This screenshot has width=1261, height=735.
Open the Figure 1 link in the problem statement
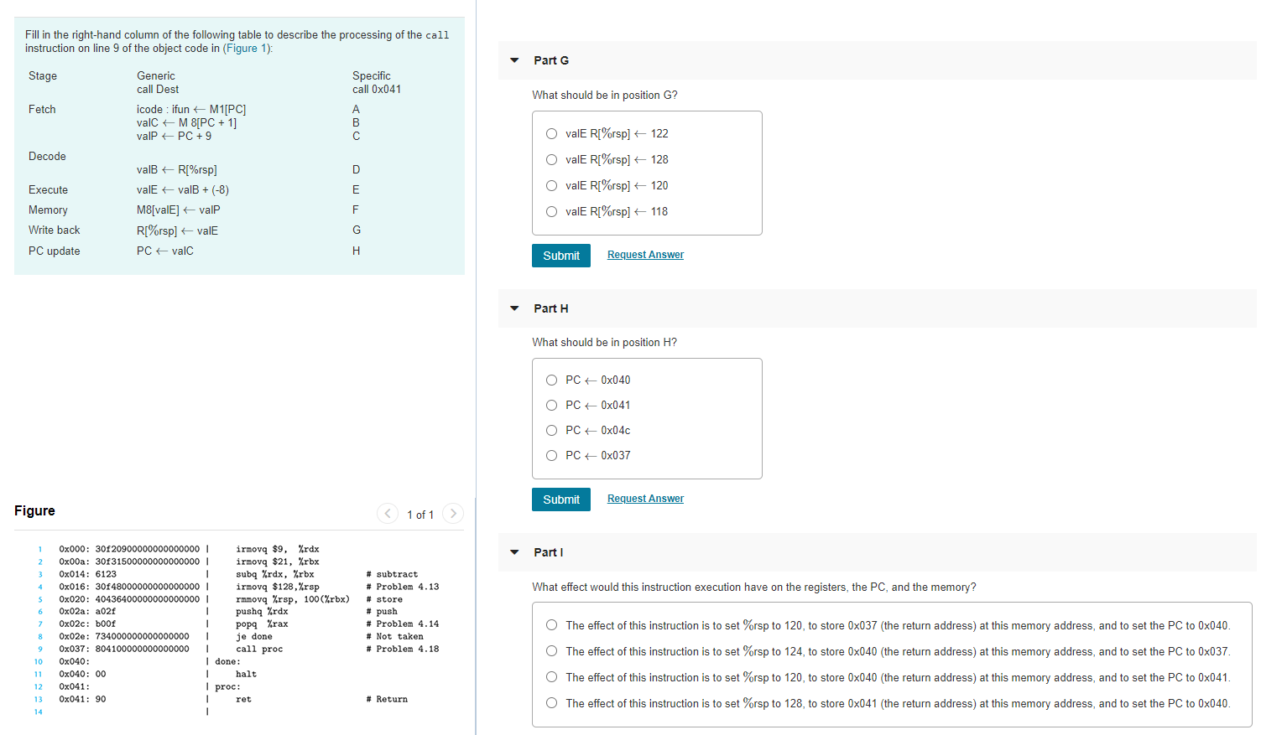pos(244,48)
